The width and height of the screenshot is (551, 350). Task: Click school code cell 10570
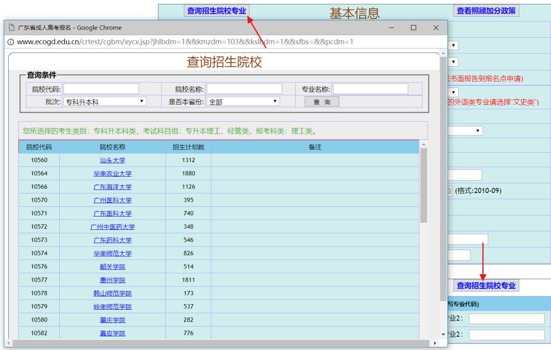click(x=39, y=200)
